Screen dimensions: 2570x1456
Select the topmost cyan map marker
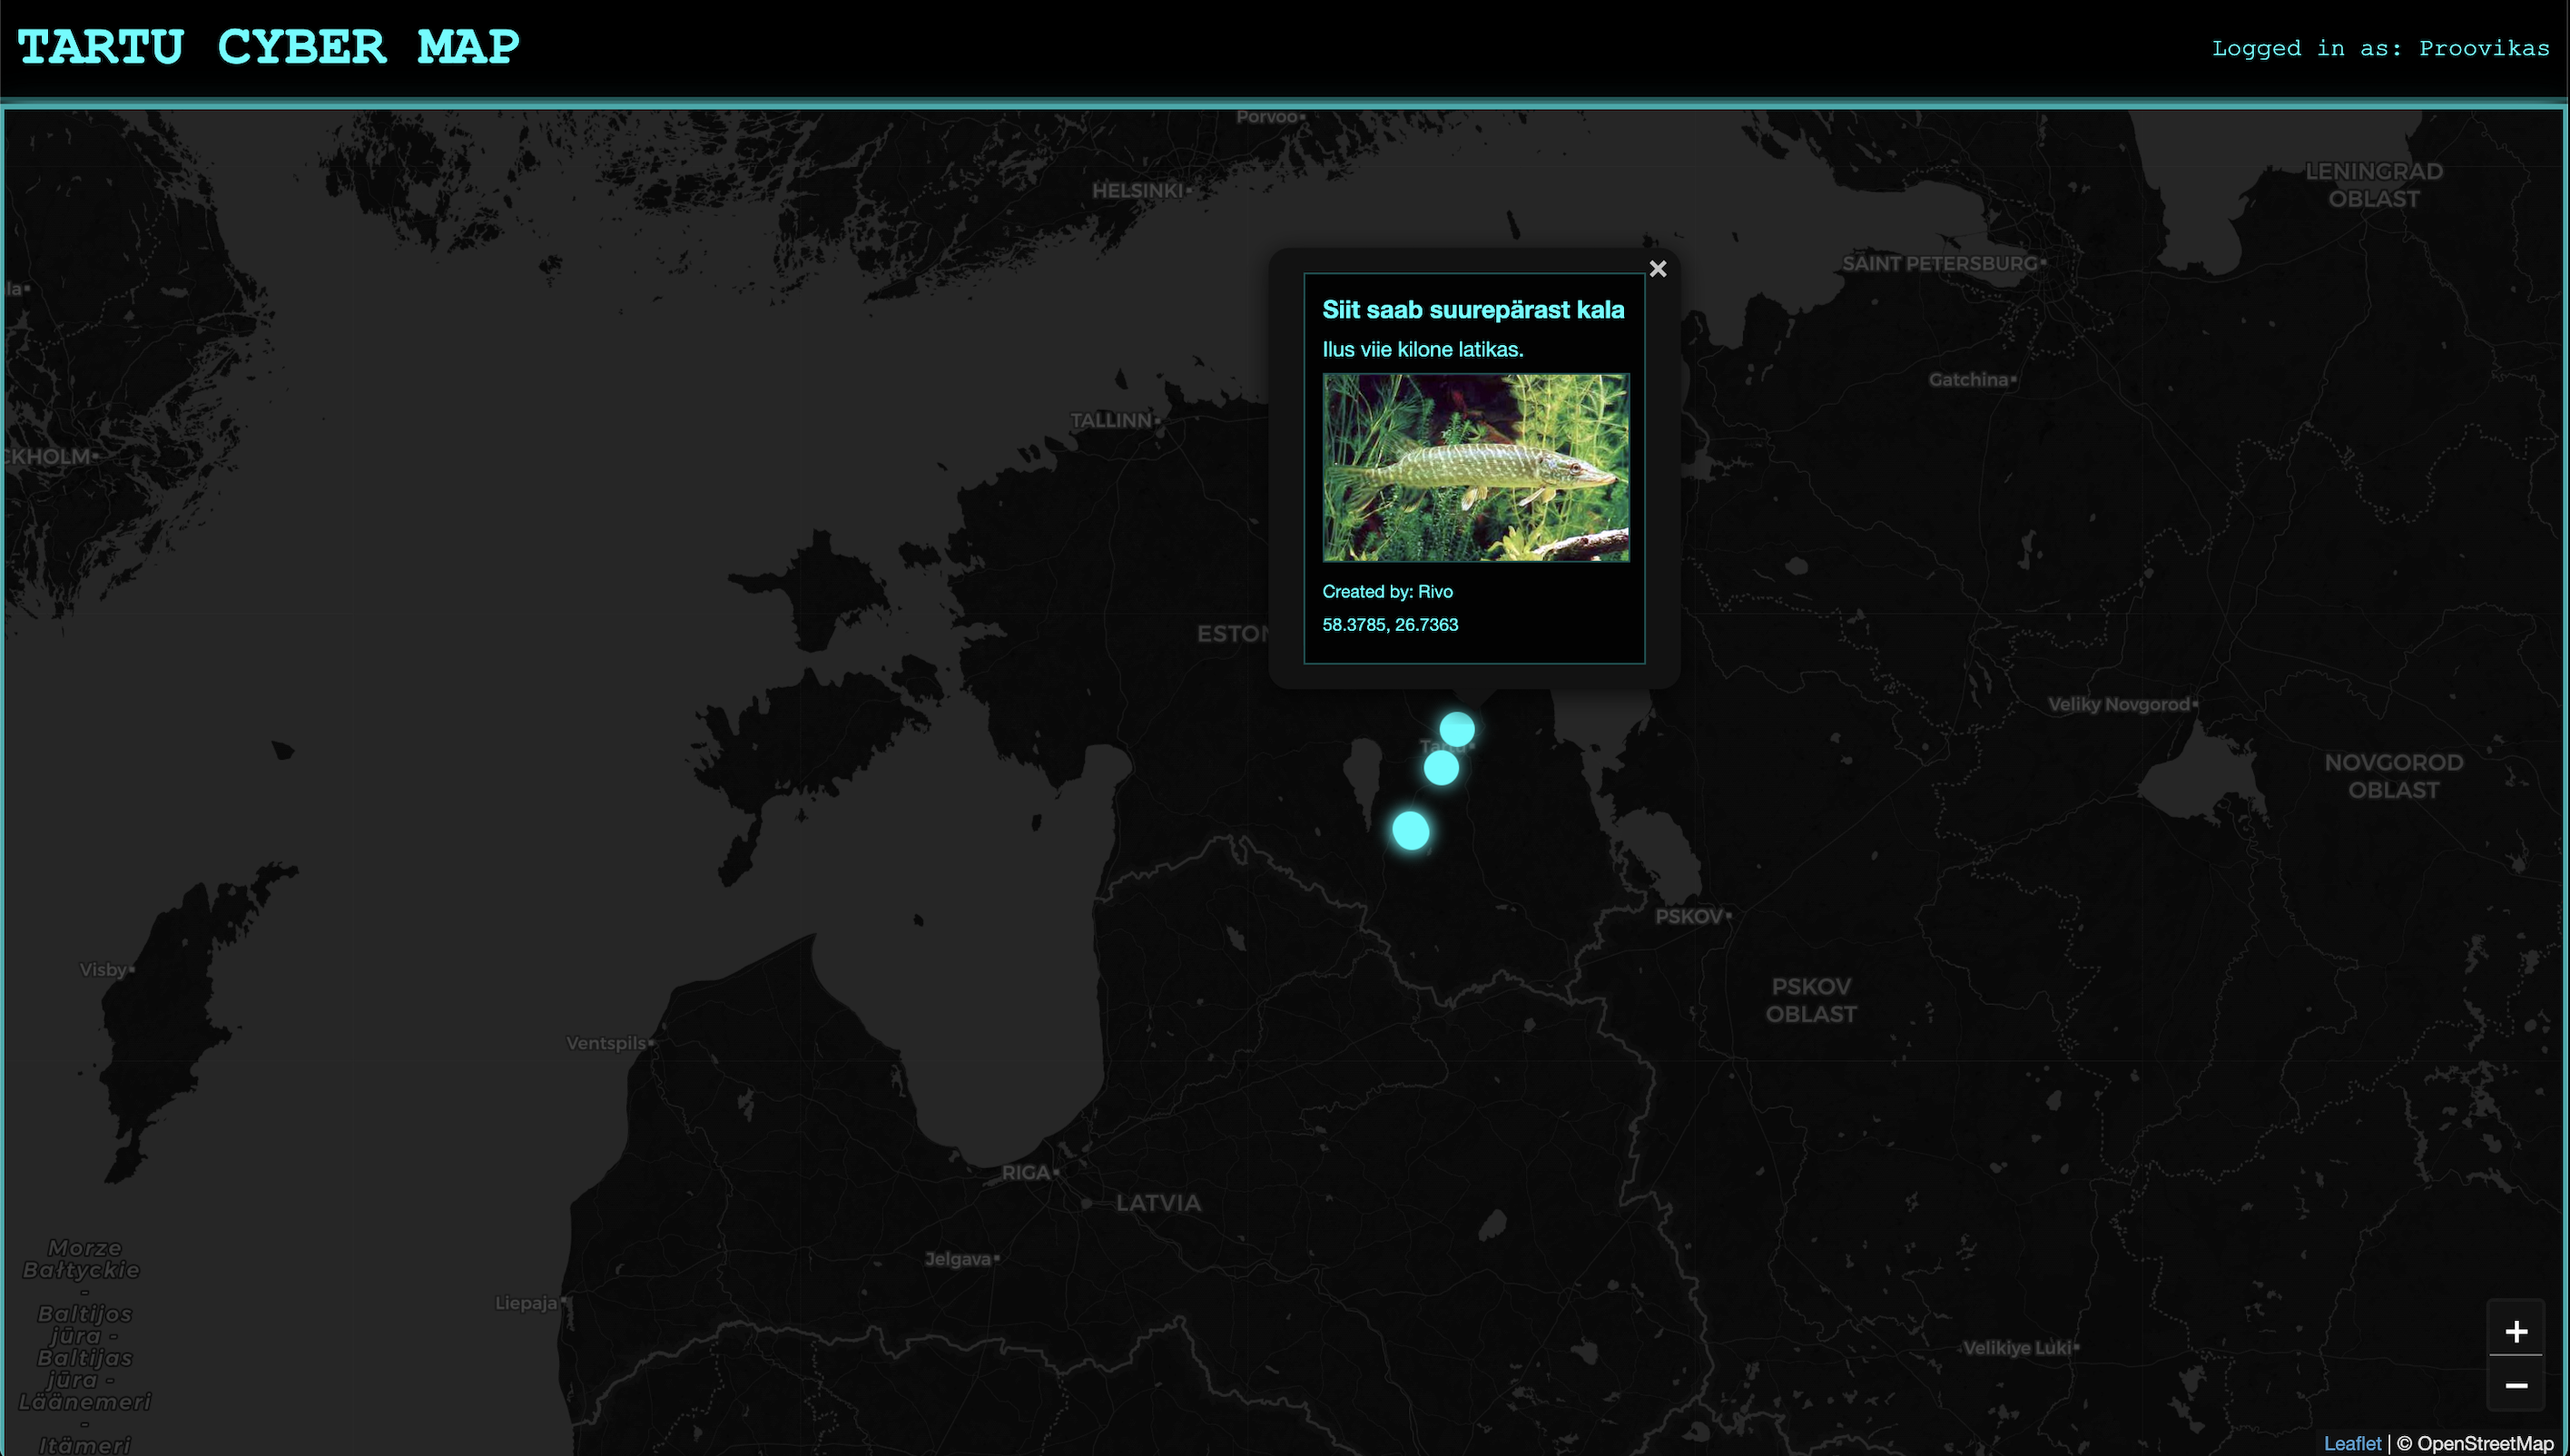[x=1457, y=729]
